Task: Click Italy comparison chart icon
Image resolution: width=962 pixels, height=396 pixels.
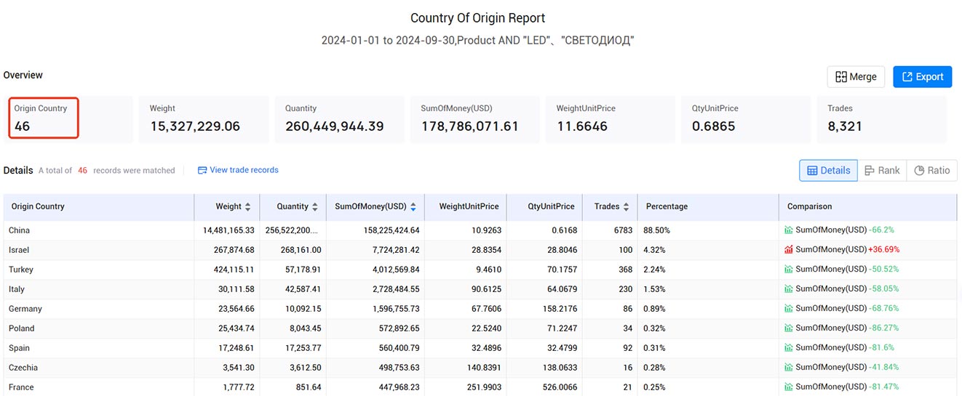Action: [x=789, y=289]
